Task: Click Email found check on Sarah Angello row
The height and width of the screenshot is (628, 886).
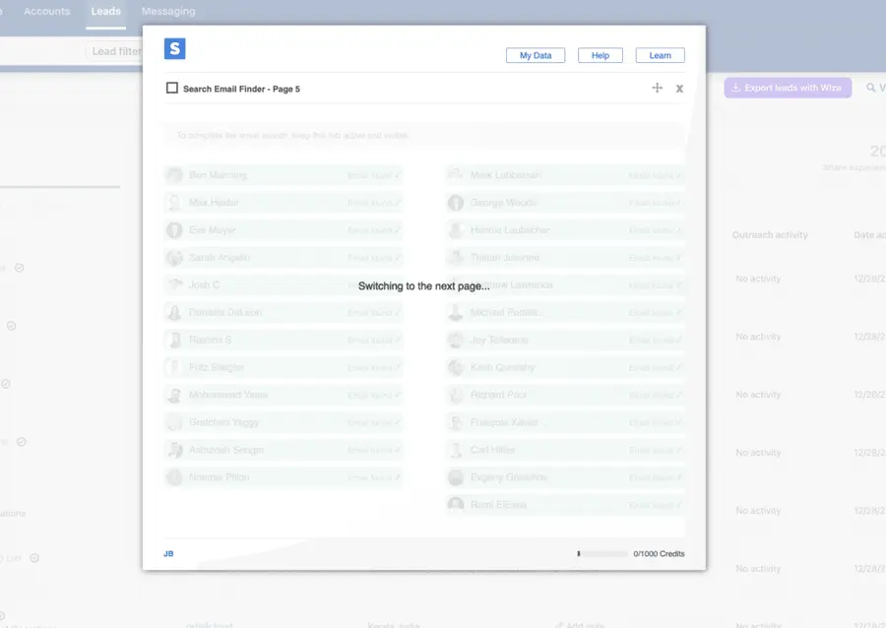Action: coord(374,258)
